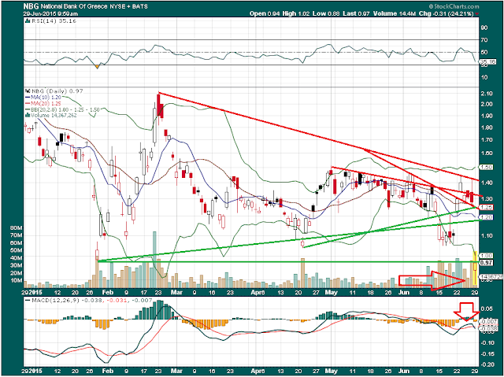Select the Last 0.97 value
This screenshot has height=377, width=504.
[356, 13]
